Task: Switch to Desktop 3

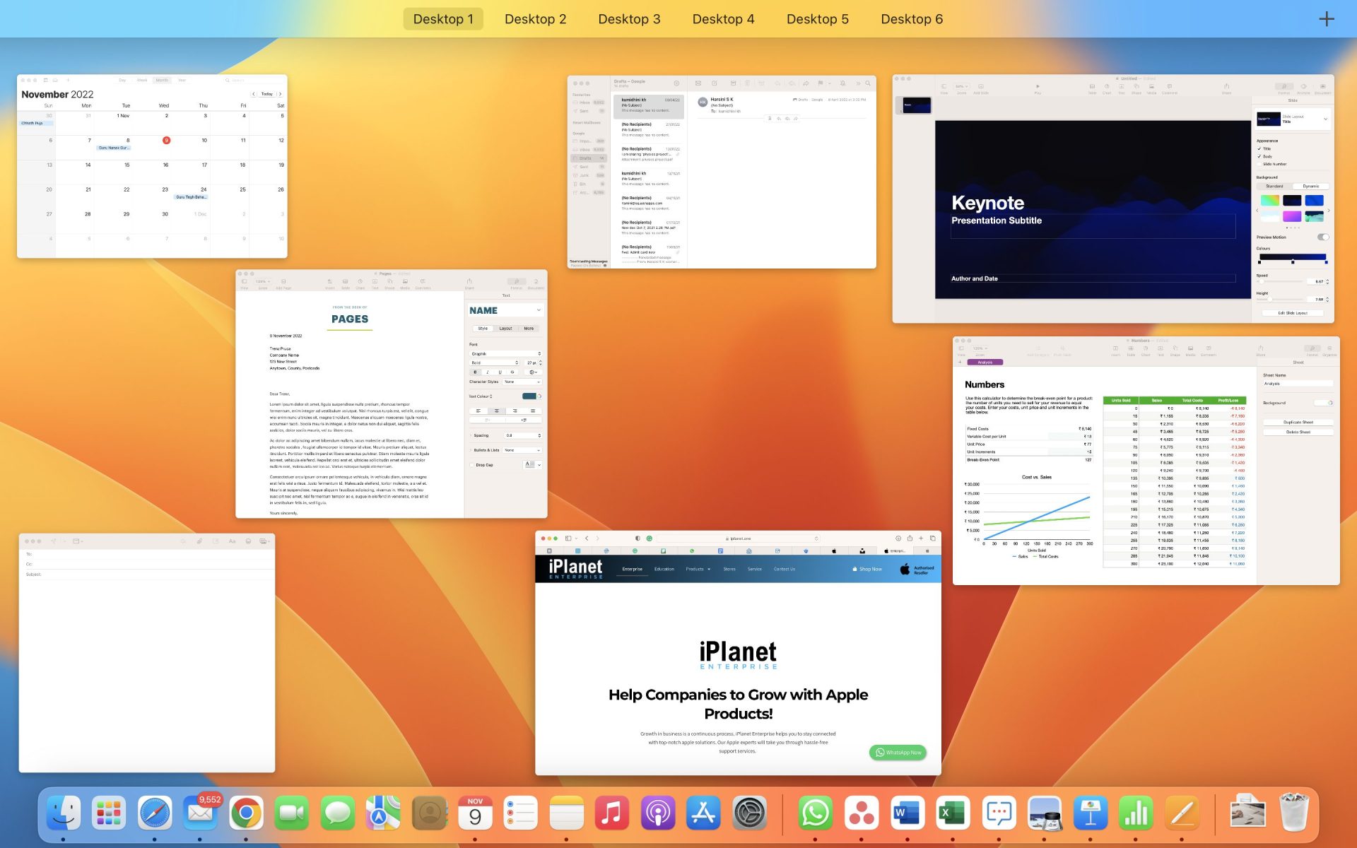Action: tap(629, 19)
